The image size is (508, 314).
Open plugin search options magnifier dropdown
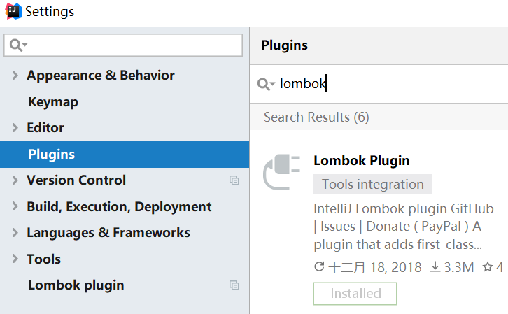pos(267,85)
